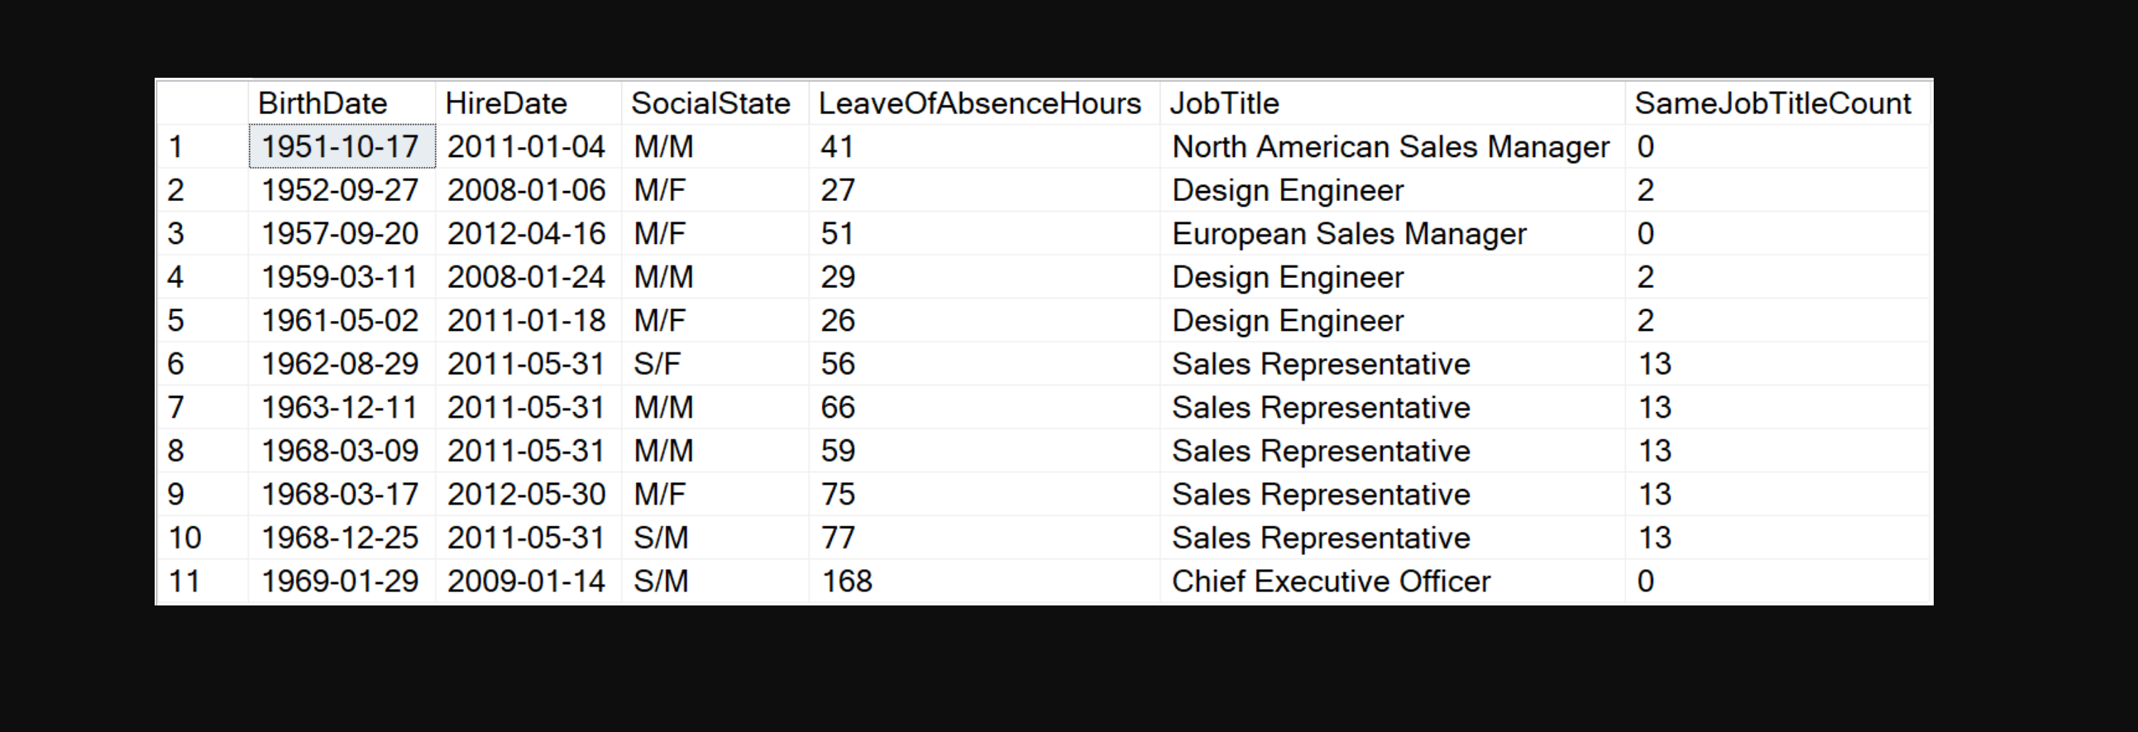The height and width of the screenshot is (732, 2138).
Task: Click the cell with birthdate 1951-10-17
Action: click(x=342, y=147)
